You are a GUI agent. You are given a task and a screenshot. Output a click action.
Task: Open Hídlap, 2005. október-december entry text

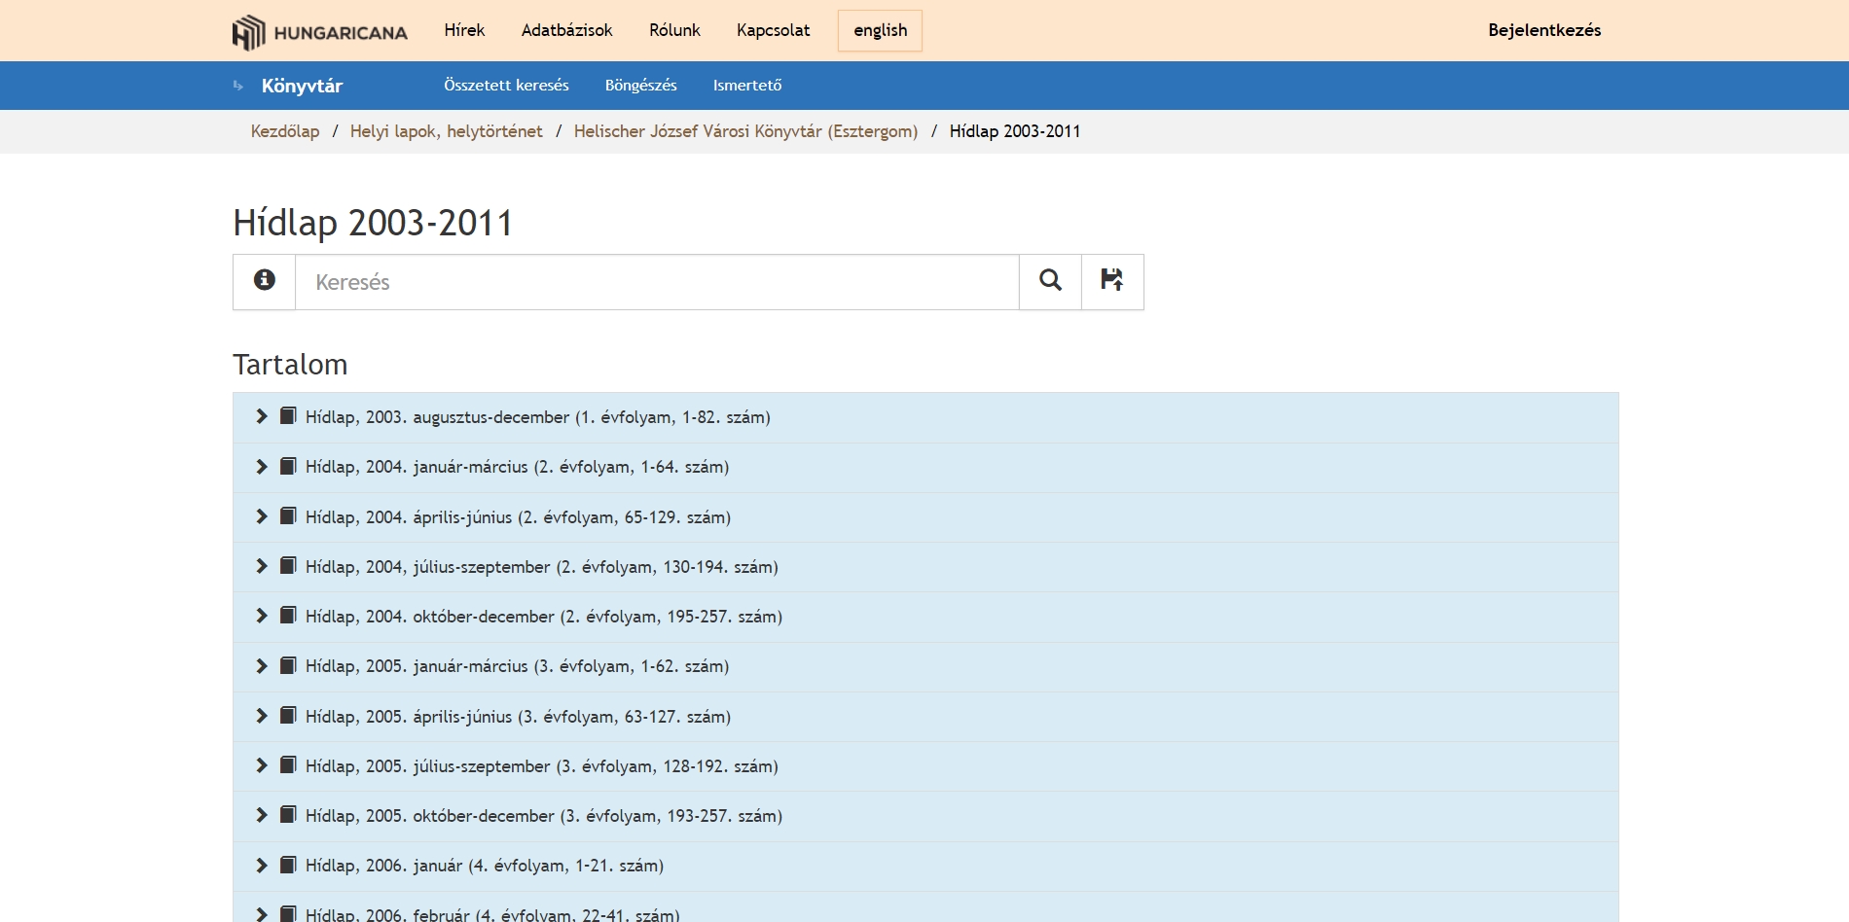pos(543,816)
